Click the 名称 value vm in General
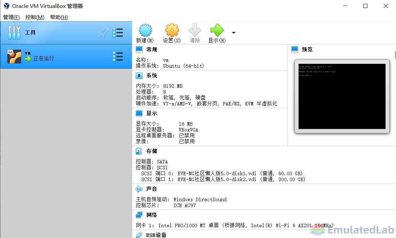The image size is (396, 238). click(x=166, y=60)
